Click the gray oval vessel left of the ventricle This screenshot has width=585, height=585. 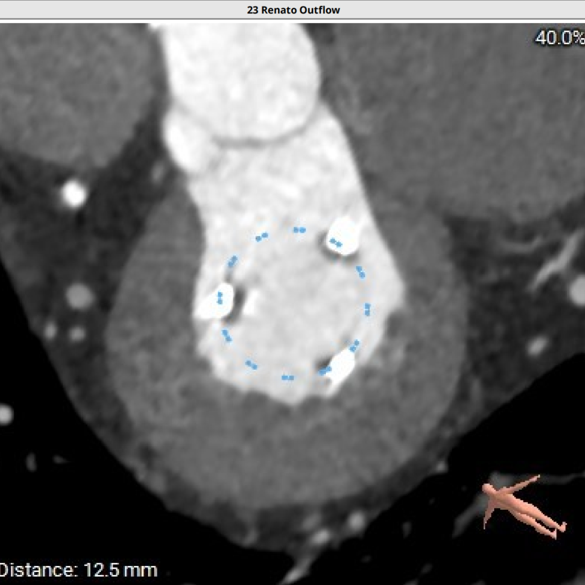pyautogui.click(x=79, y=295)
